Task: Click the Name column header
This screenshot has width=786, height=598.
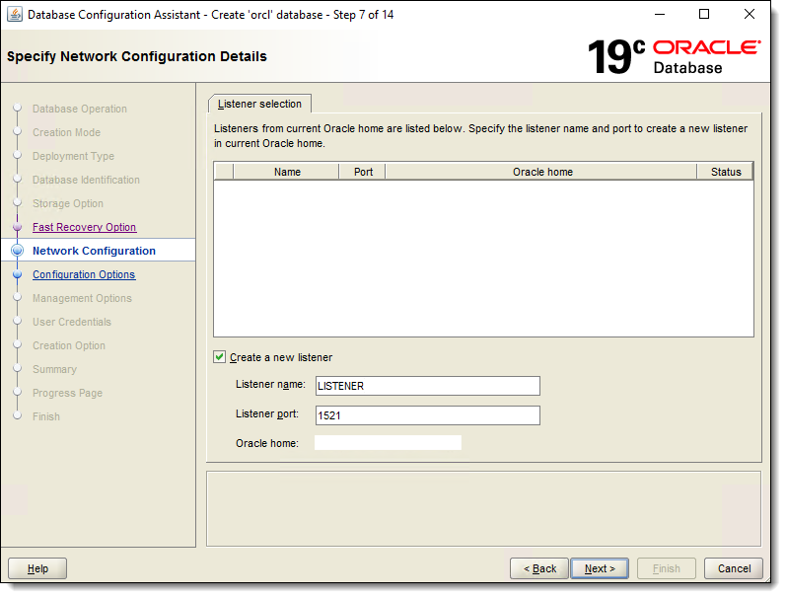Action: (x=287, y=172)
